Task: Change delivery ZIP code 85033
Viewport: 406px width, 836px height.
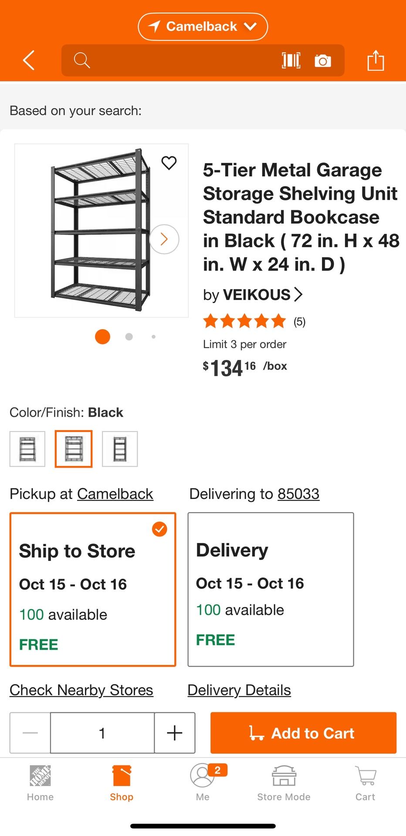Action: tap(298, 494)
